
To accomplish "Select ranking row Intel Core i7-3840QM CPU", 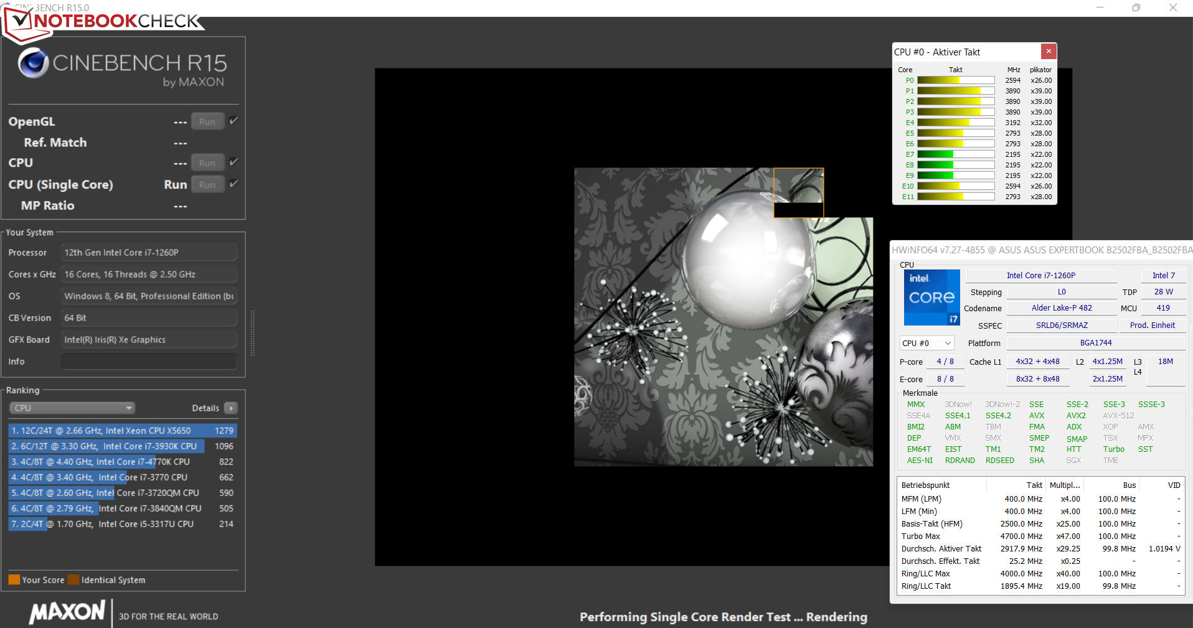I will (123, 508).
